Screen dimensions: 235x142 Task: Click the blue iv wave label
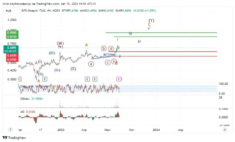[x=139, y=41]
